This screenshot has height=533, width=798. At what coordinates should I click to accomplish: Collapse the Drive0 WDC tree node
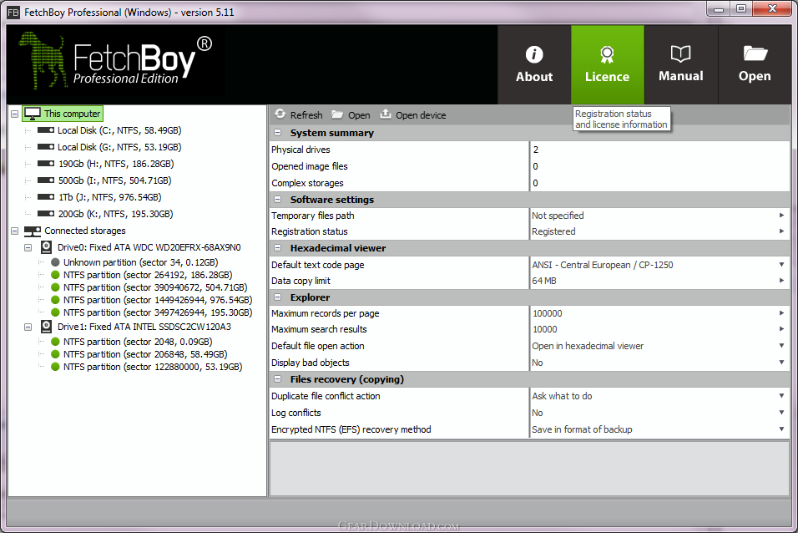coord(28,247)
